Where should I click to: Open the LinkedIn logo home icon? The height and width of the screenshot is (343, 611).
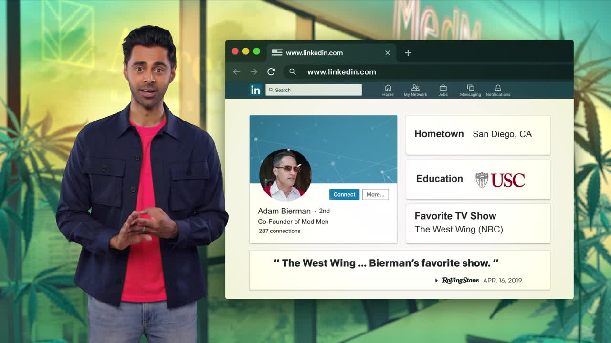255,90
